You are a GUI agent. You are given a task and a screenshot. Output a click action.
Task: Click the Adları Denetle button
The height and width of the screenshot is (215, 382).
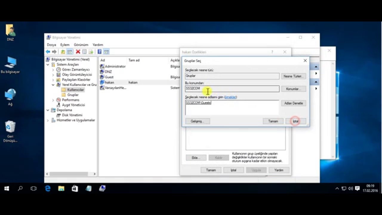(x=293, y=103)
